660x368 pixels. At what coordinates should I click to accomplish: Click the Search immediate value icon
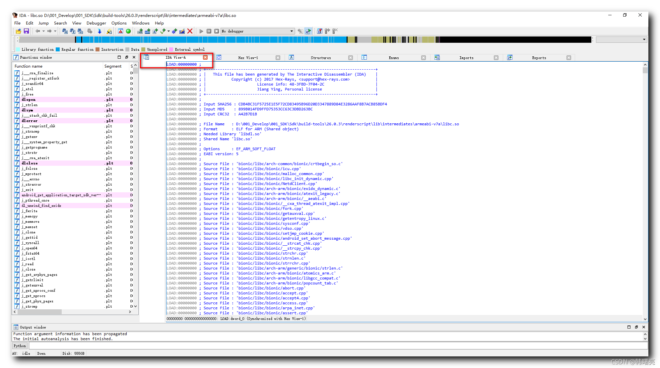[x=81, y=31]
